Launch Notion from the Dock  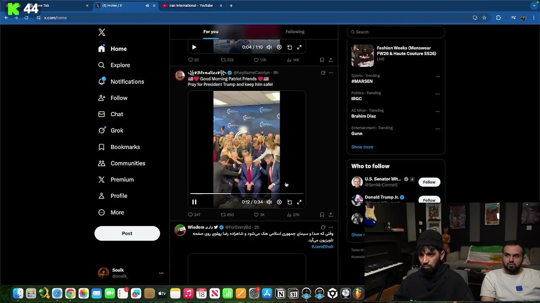(x=280, y=293)
